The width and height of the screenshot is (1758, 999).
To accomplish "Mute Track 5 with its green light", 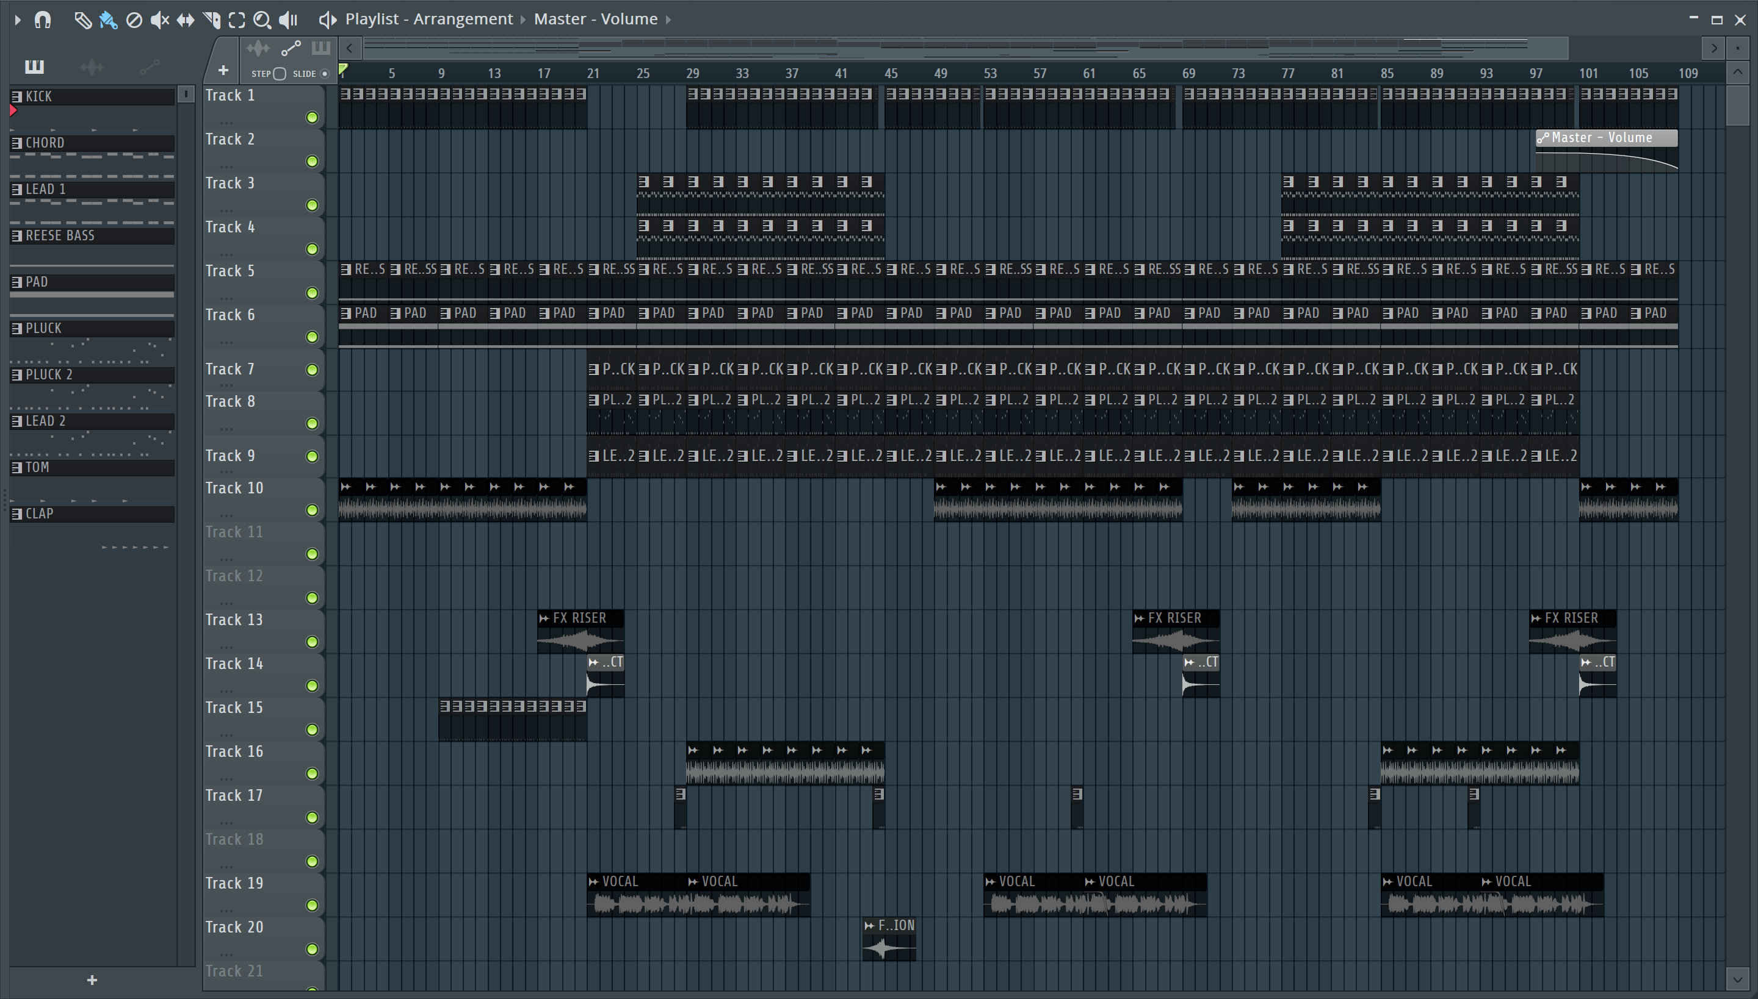I will point(313,293).
